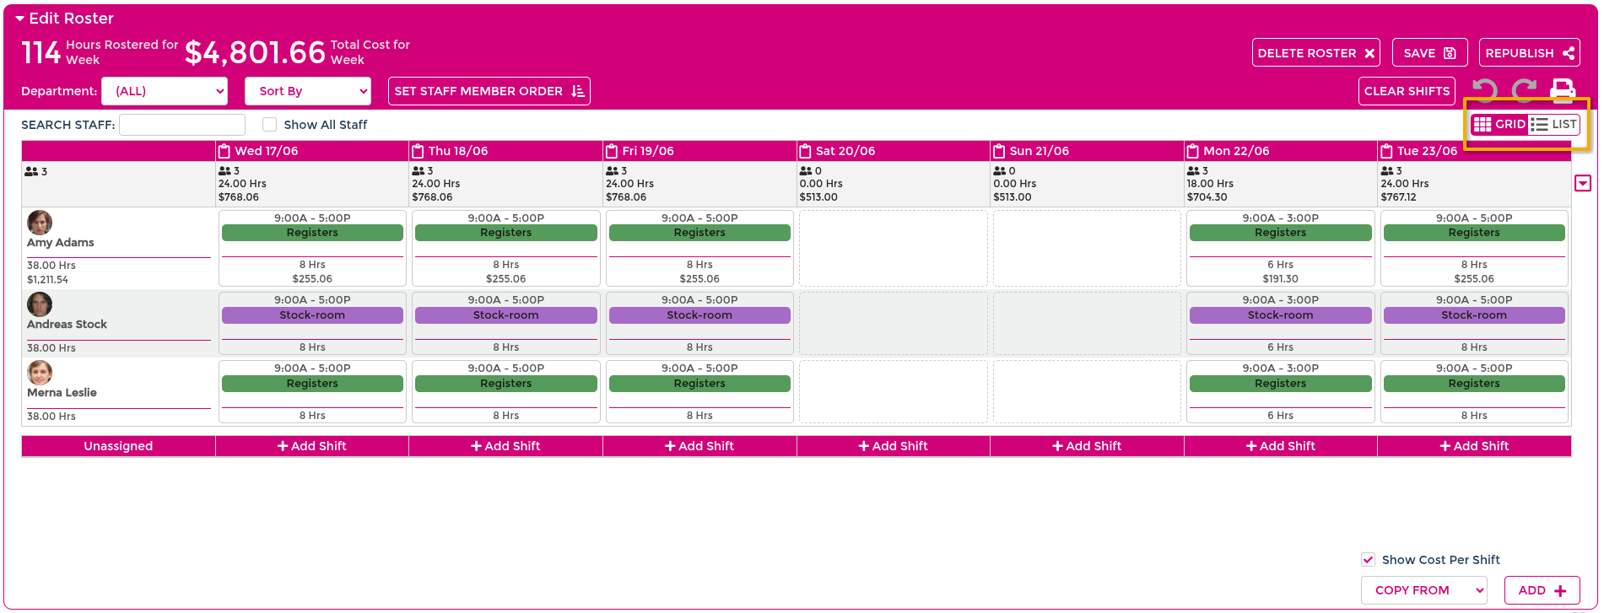Clear all shifts
1604x613 pixels.
(1407, 91)
